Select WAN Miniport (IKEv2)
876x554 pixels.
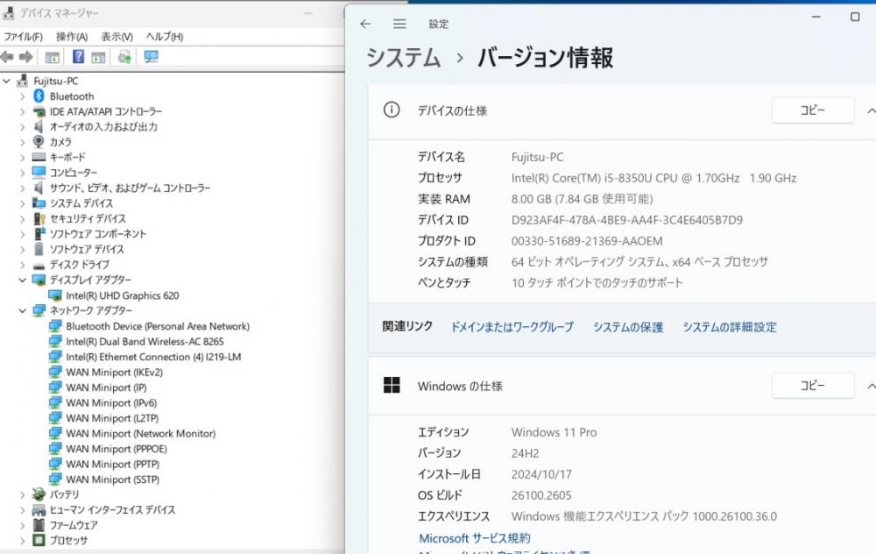tap(115, 373)
